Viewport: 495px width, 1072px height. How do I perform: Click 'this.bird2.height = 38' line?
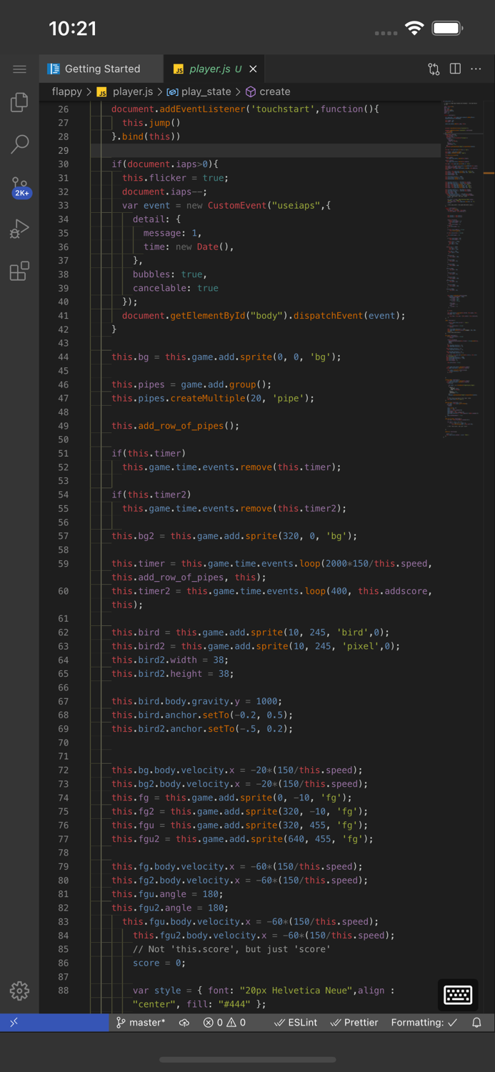(x=173, y=674)
